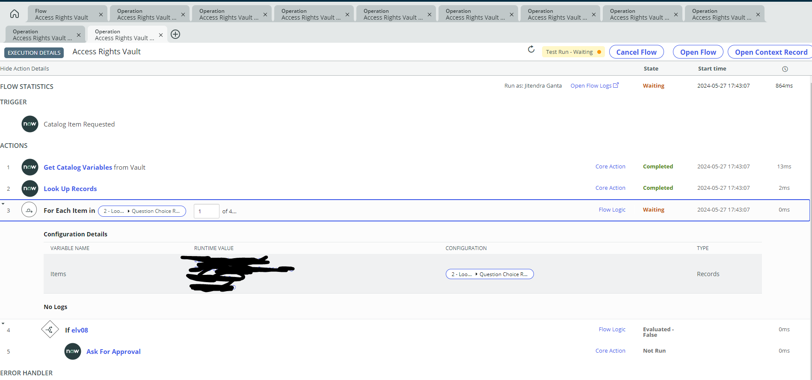This screenshot has height=380, width=812.
Task: Click the 'Items' variable name cell
Action: [58, 274]
